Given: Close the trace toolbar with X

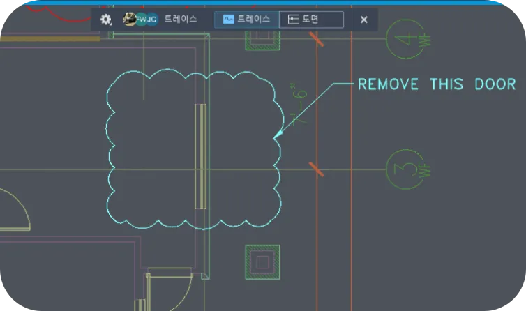Looking at the screenshot, I should [364, 20].
